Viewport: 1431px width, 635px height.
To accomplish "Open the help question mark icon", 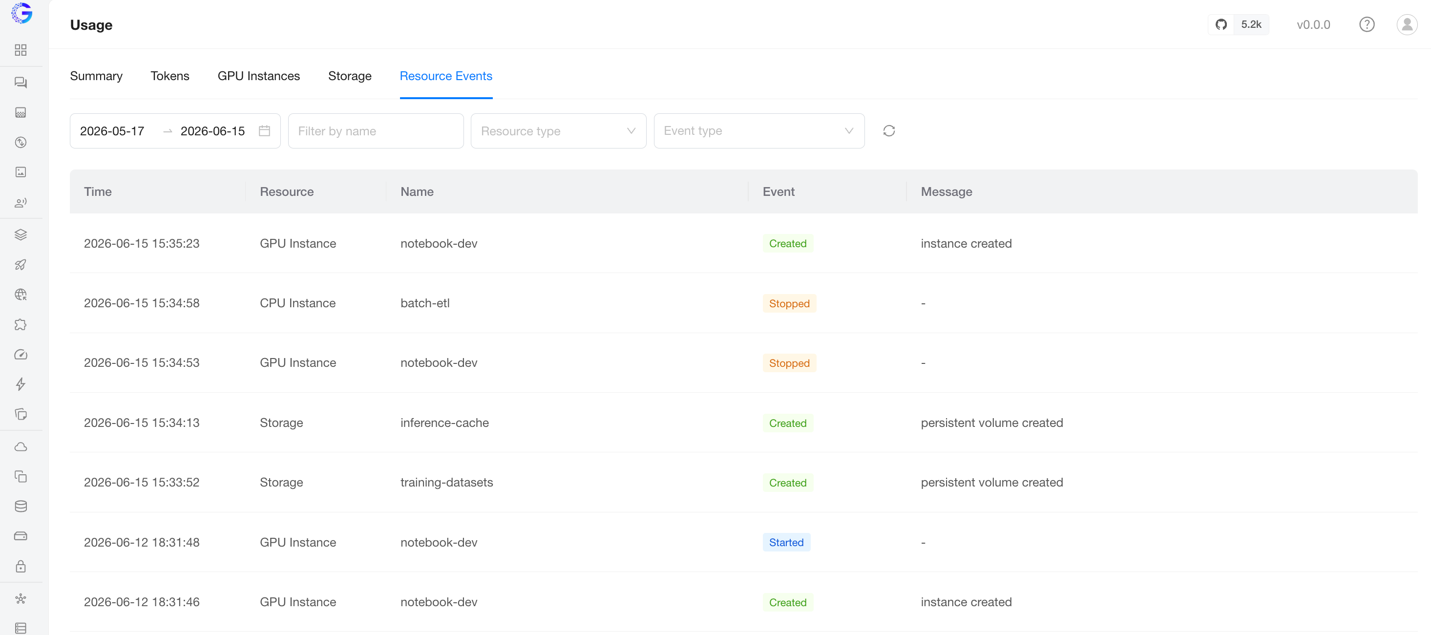I will click(x=1367, y=24).
